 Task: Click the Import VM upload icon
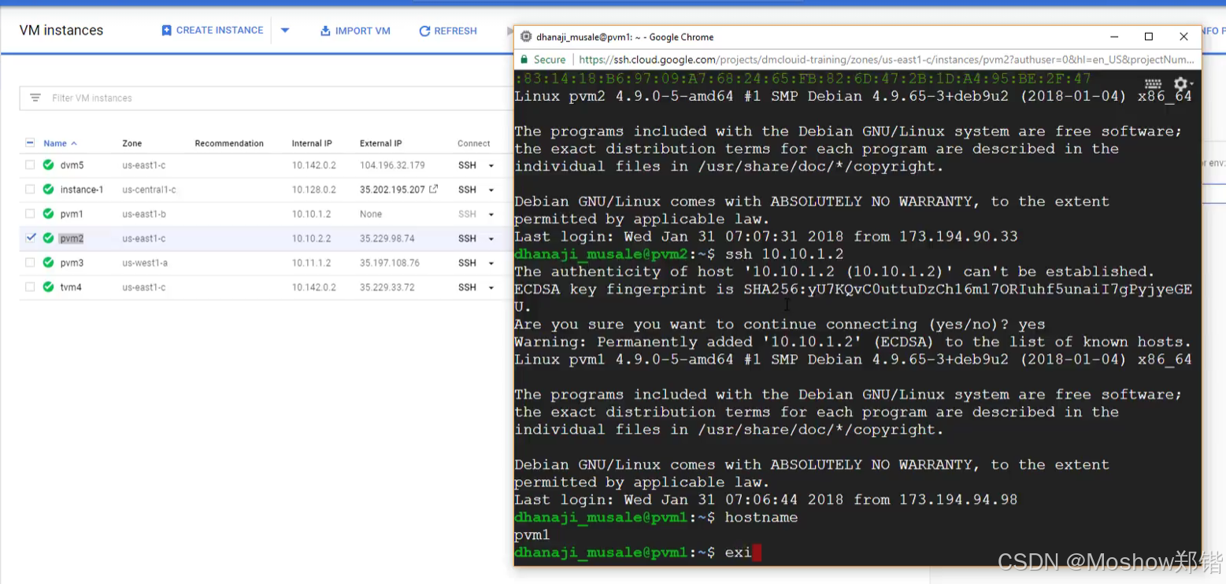325,31
